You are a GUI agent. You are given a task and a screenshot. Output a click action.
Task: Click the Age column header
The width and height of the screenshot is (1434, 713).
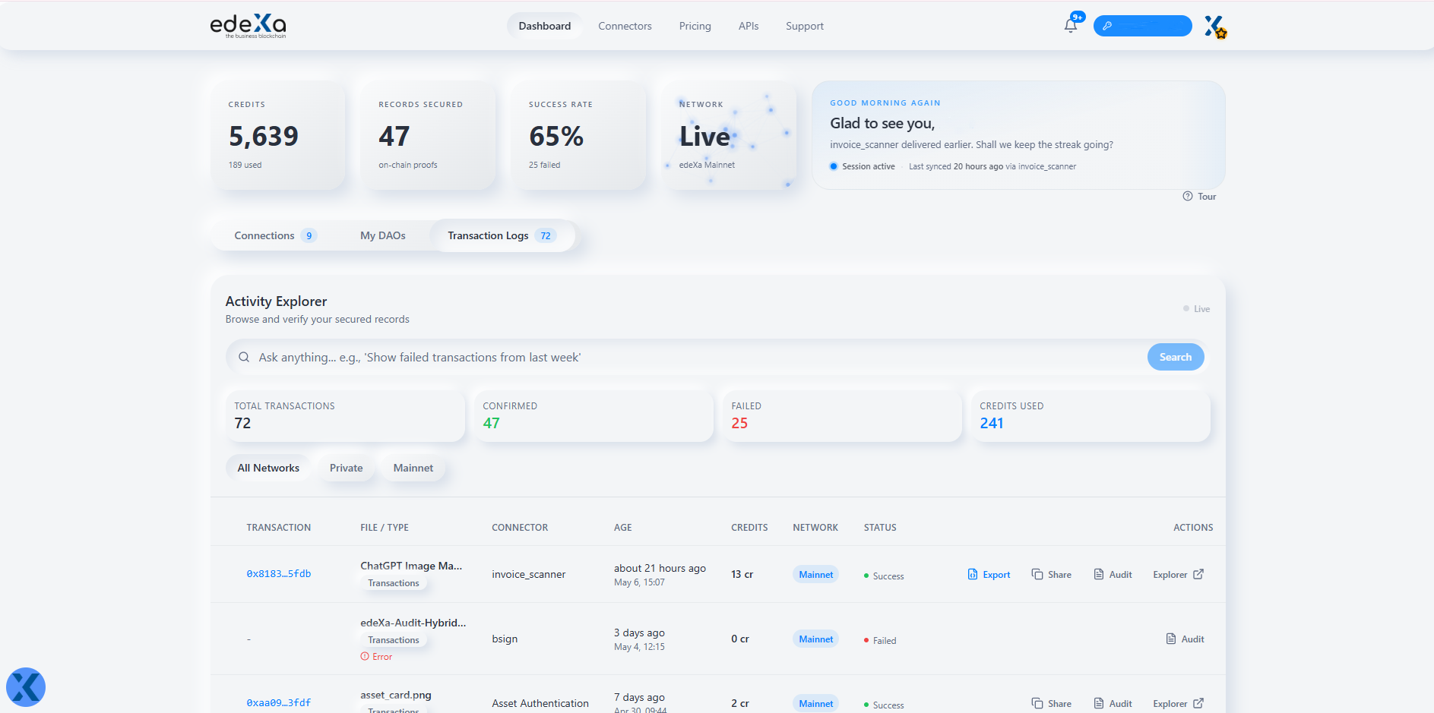[623, 528]
